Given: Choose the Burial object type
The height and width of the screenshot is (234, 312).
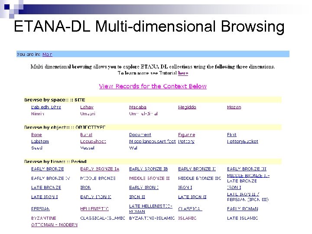Looking at the screenshot, I should pos(86,135).
